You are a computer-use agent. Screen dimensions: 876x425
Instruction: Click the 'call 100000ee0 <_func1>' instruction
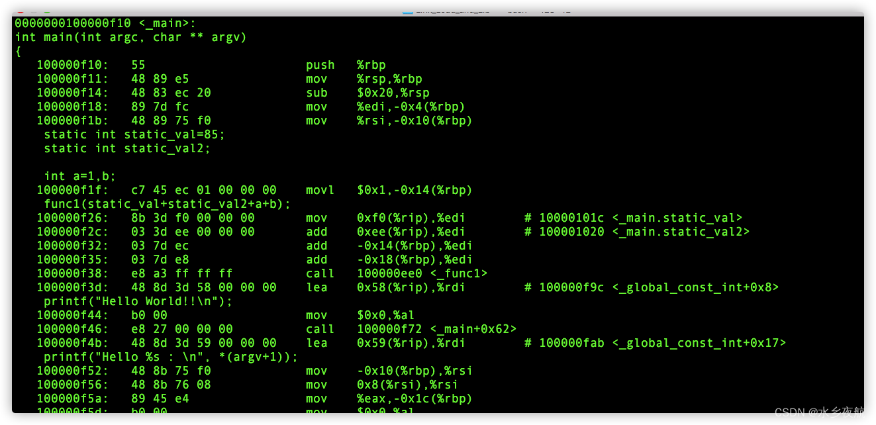click(x=397, y=273)
